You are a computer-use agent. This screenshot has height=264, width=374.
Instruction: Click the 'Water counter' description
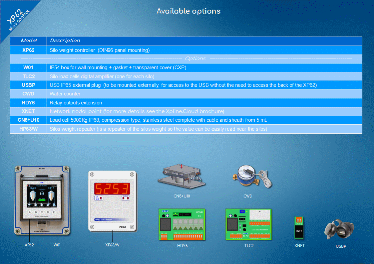point(65,94)
